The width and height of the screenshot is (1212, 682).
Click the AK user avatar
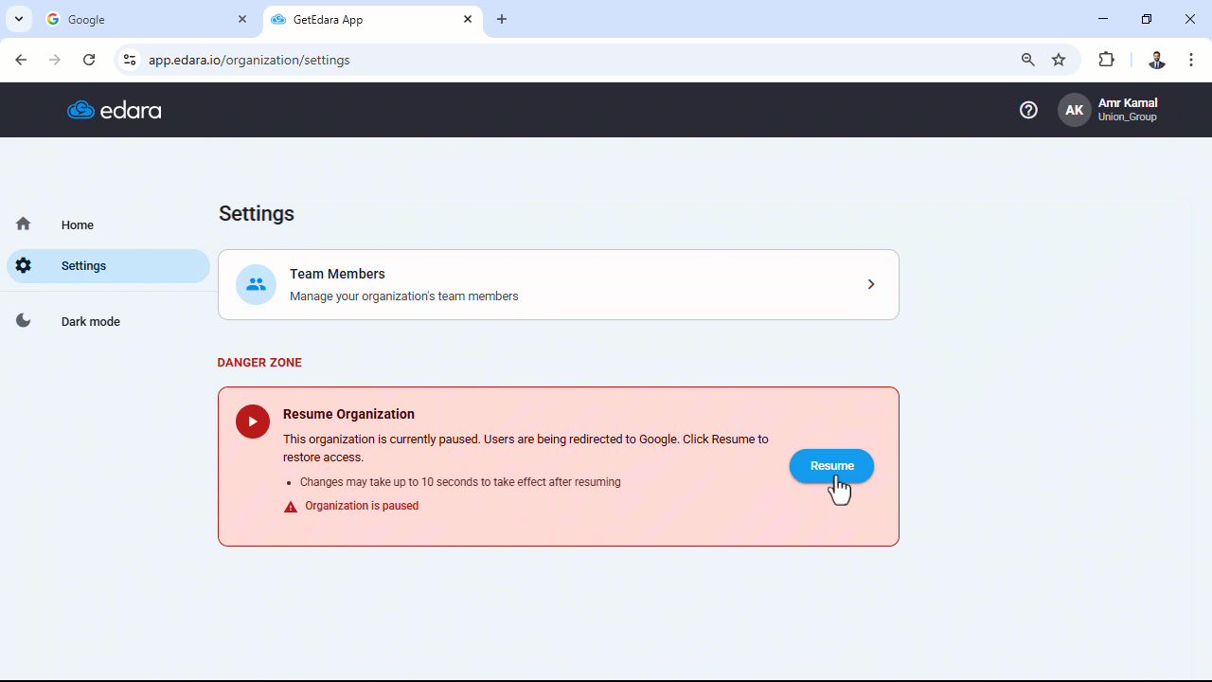tap(1074, 110)
